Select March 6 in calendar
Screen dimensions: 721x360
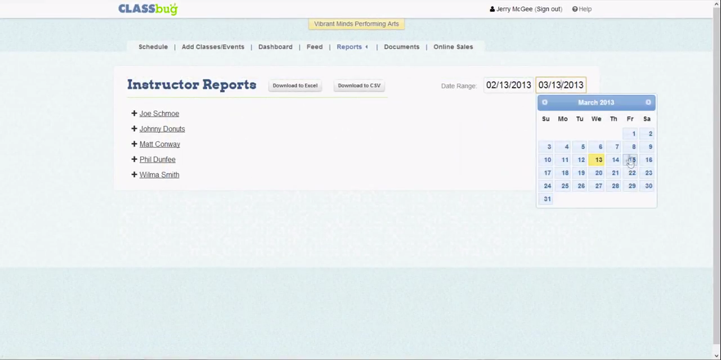click(x=597, y=147)
